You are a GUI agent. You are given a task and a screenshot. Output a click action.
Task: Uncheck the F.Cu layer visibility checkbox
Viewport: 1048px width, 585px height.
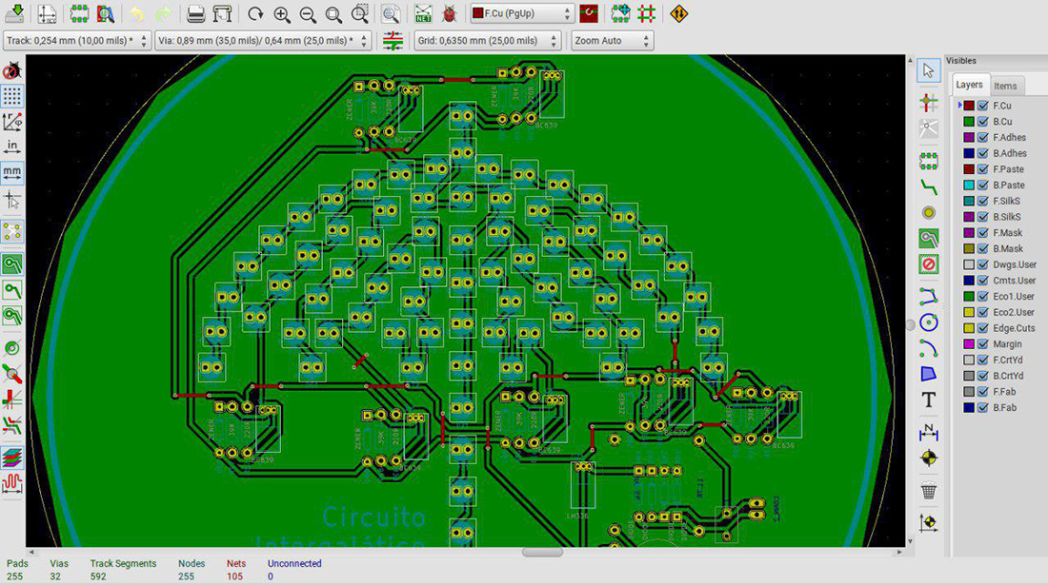[982, 106]
